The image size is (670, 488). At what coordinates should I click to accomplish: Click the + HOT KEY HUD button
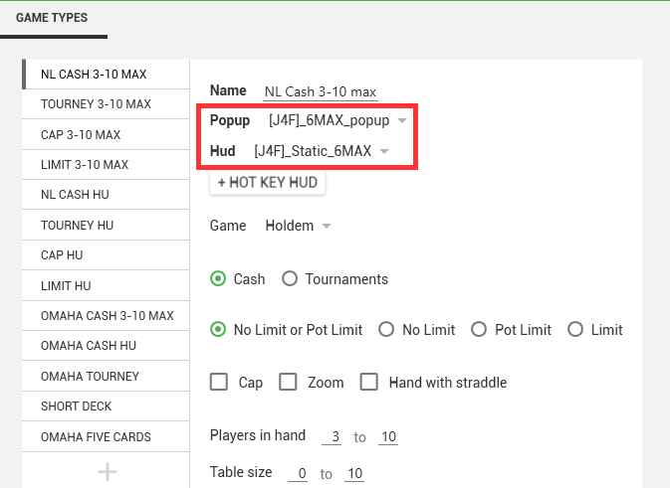coord(268,183)
